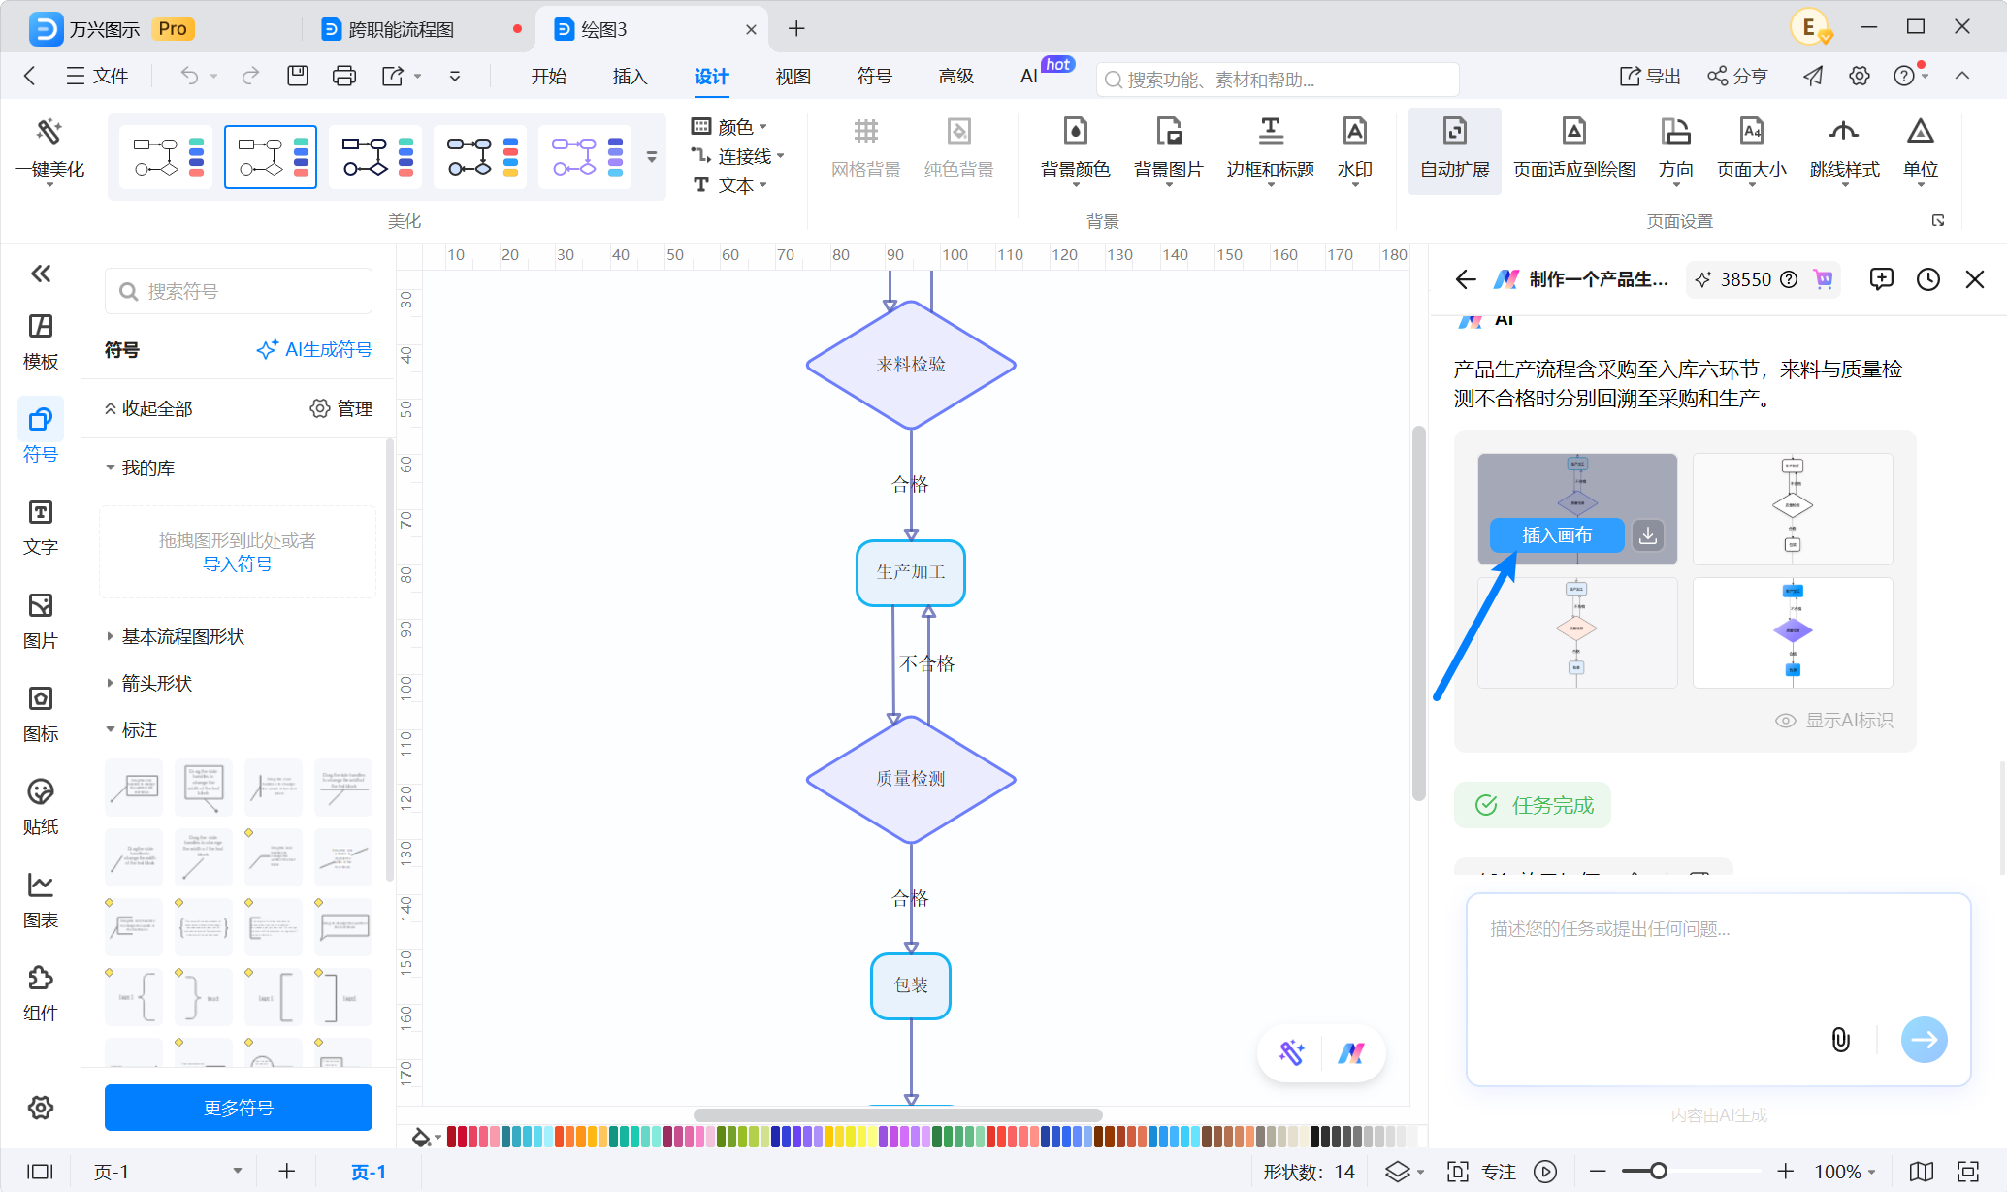2007x1192 pixels.
Task: Switch to the 开始 ribbon tab
Action: [549, 76]
